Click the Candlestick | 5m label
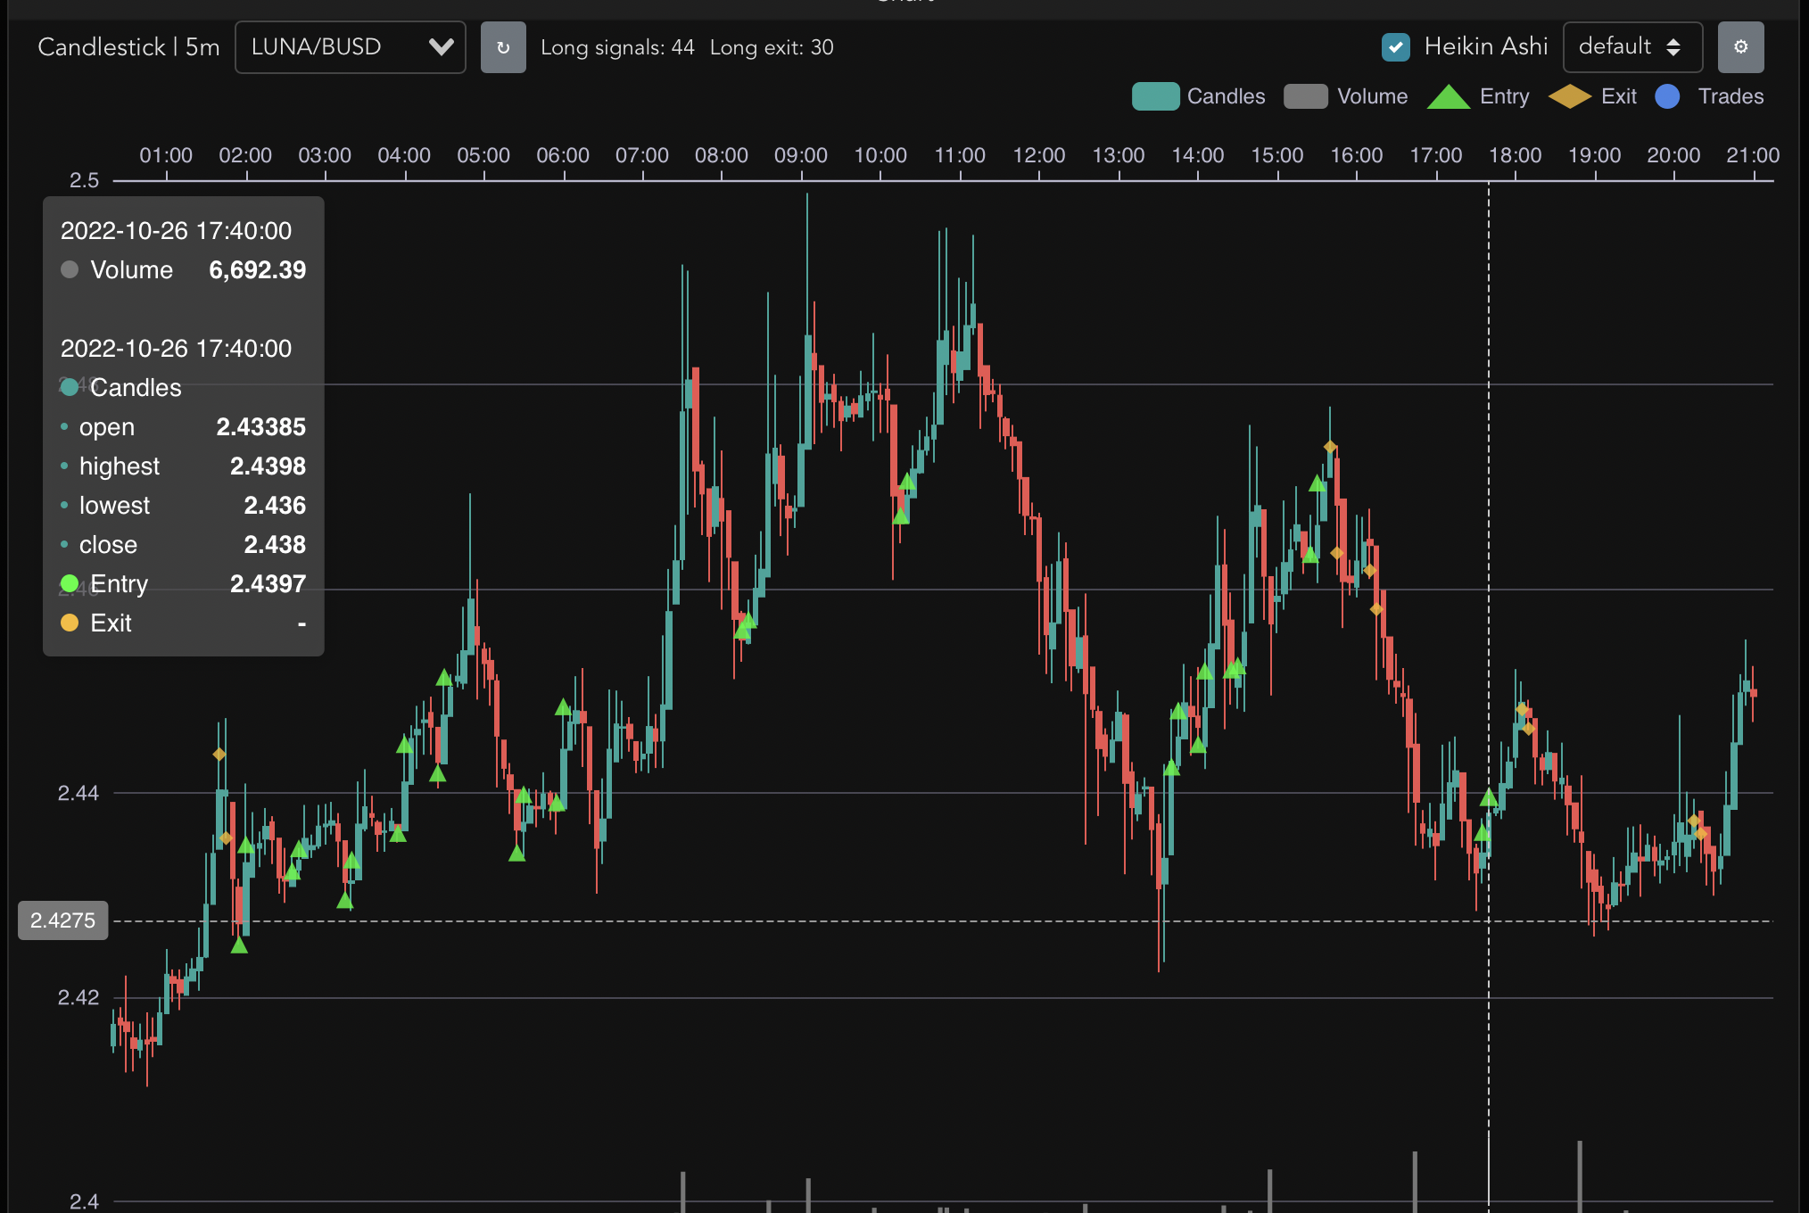 (128, 47)
